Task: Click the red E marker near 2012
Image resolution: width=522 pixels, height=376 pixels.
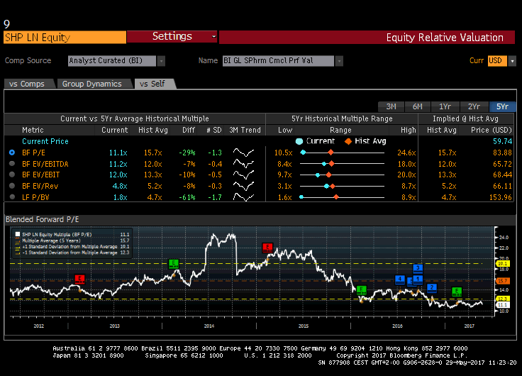Action: tap(79, 279)
